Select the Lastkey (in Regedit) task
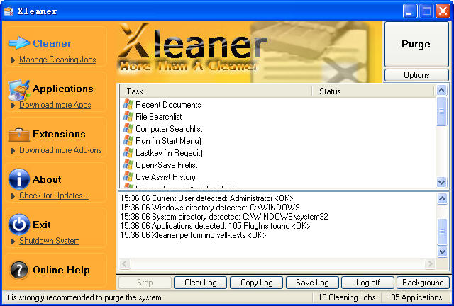 277,153
